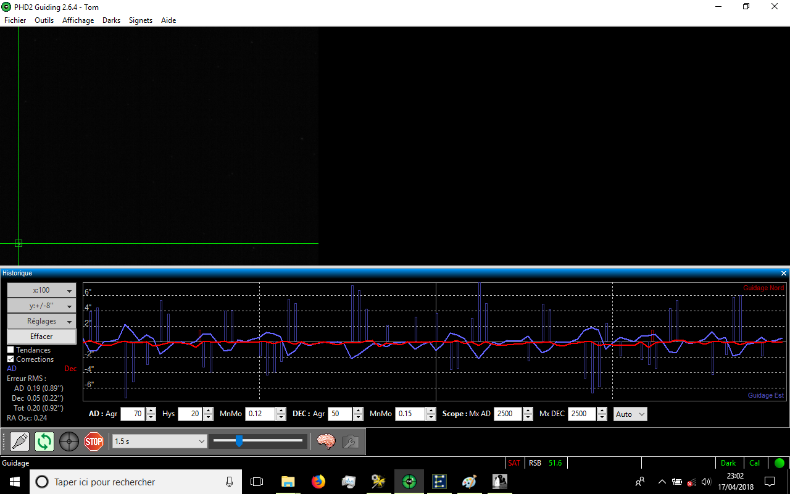This screenshot has height=494, width=790.
Task: Uncheck the Corrections checkbox
Action: coord(10,359)
